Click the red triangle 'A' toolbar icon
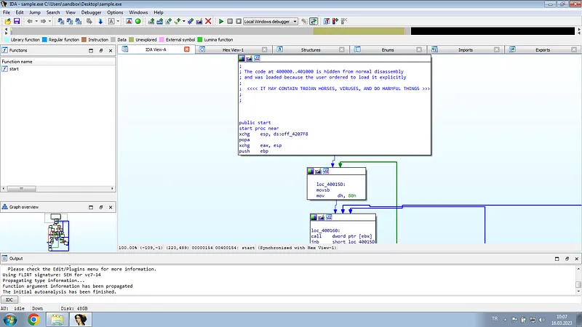This screenshot has width=582, height=327. tap(129, 22)
